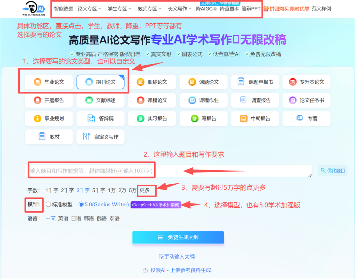Set word count to 3千字

(83, 190)
